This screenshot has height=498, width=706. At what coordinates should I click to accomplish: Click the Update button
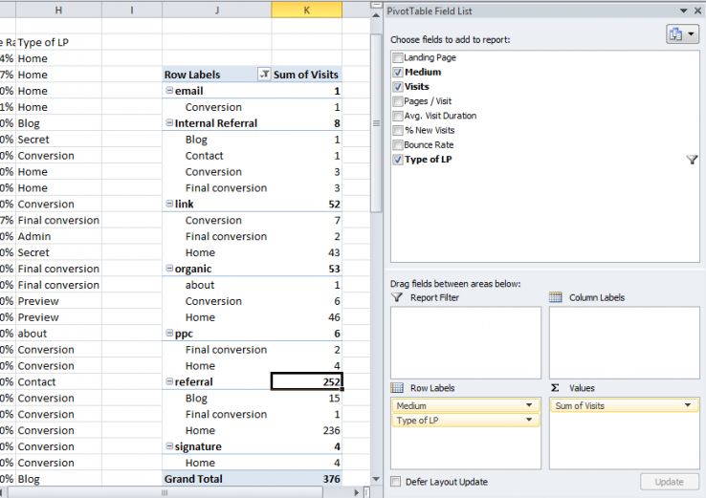tap(669, 482)
